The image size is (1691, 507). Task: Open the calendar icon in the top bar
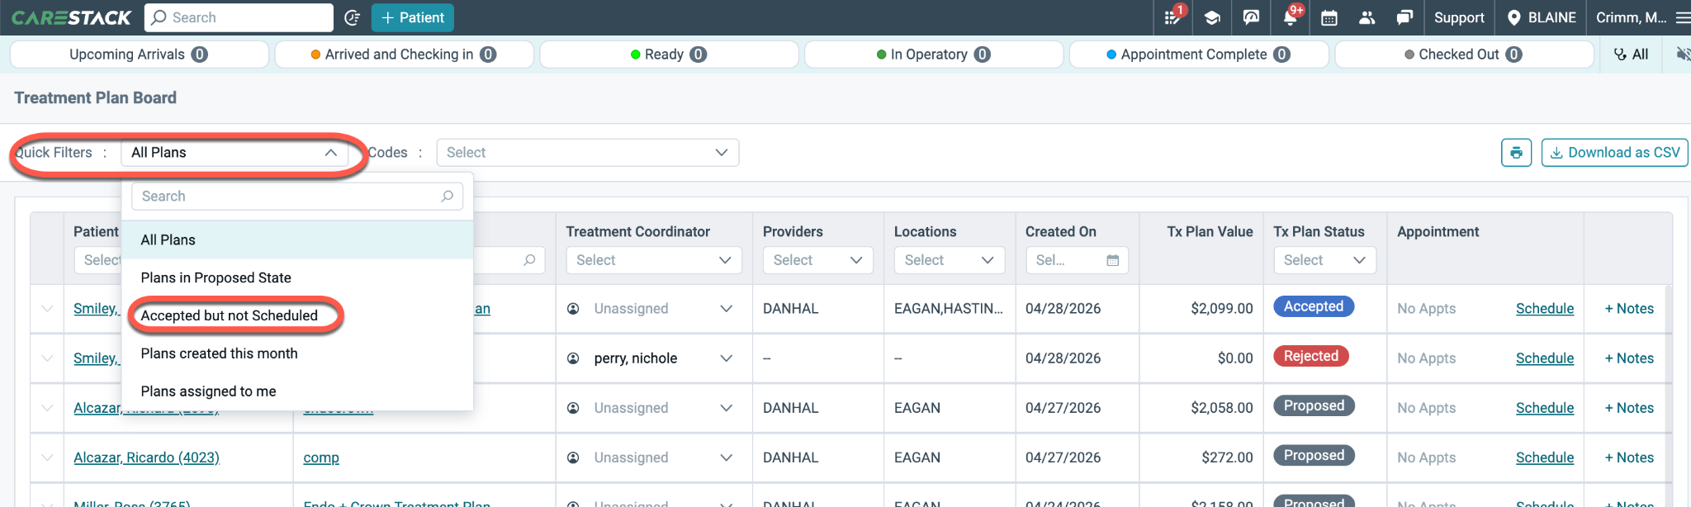[1329, 17]
